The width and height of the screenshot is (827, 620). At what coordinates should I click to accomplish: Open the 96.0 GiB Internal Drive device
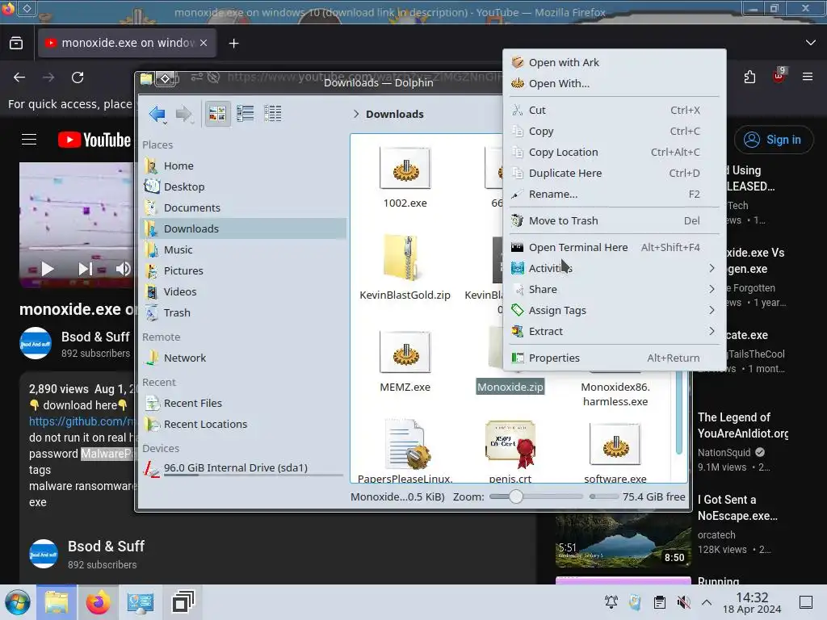(x=244, y=468)
